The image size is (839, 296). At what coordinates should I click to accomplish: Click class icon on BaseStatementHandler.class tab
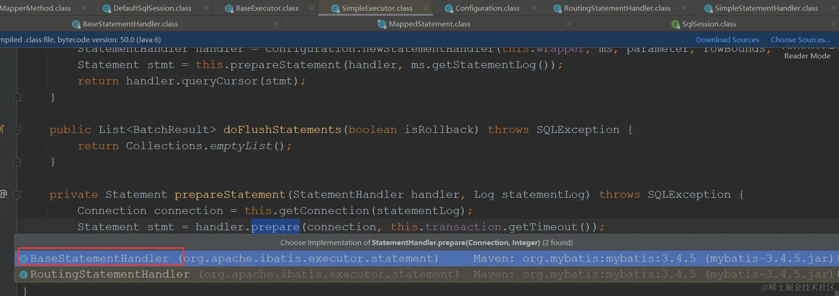point(76,24)
